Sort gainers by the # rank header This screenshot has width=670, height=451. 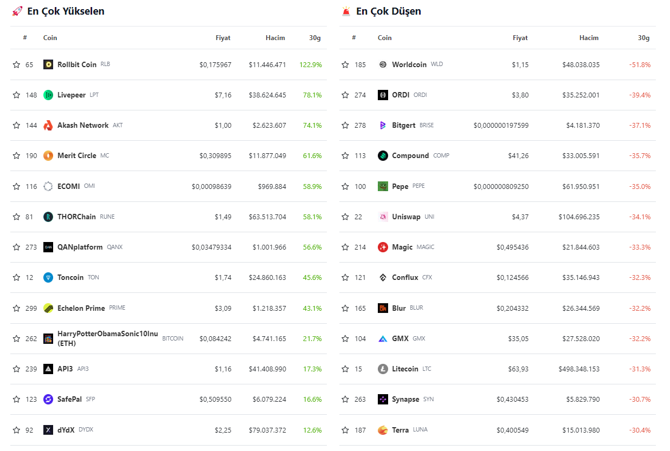pyautogui.click(x=25, y=38)
